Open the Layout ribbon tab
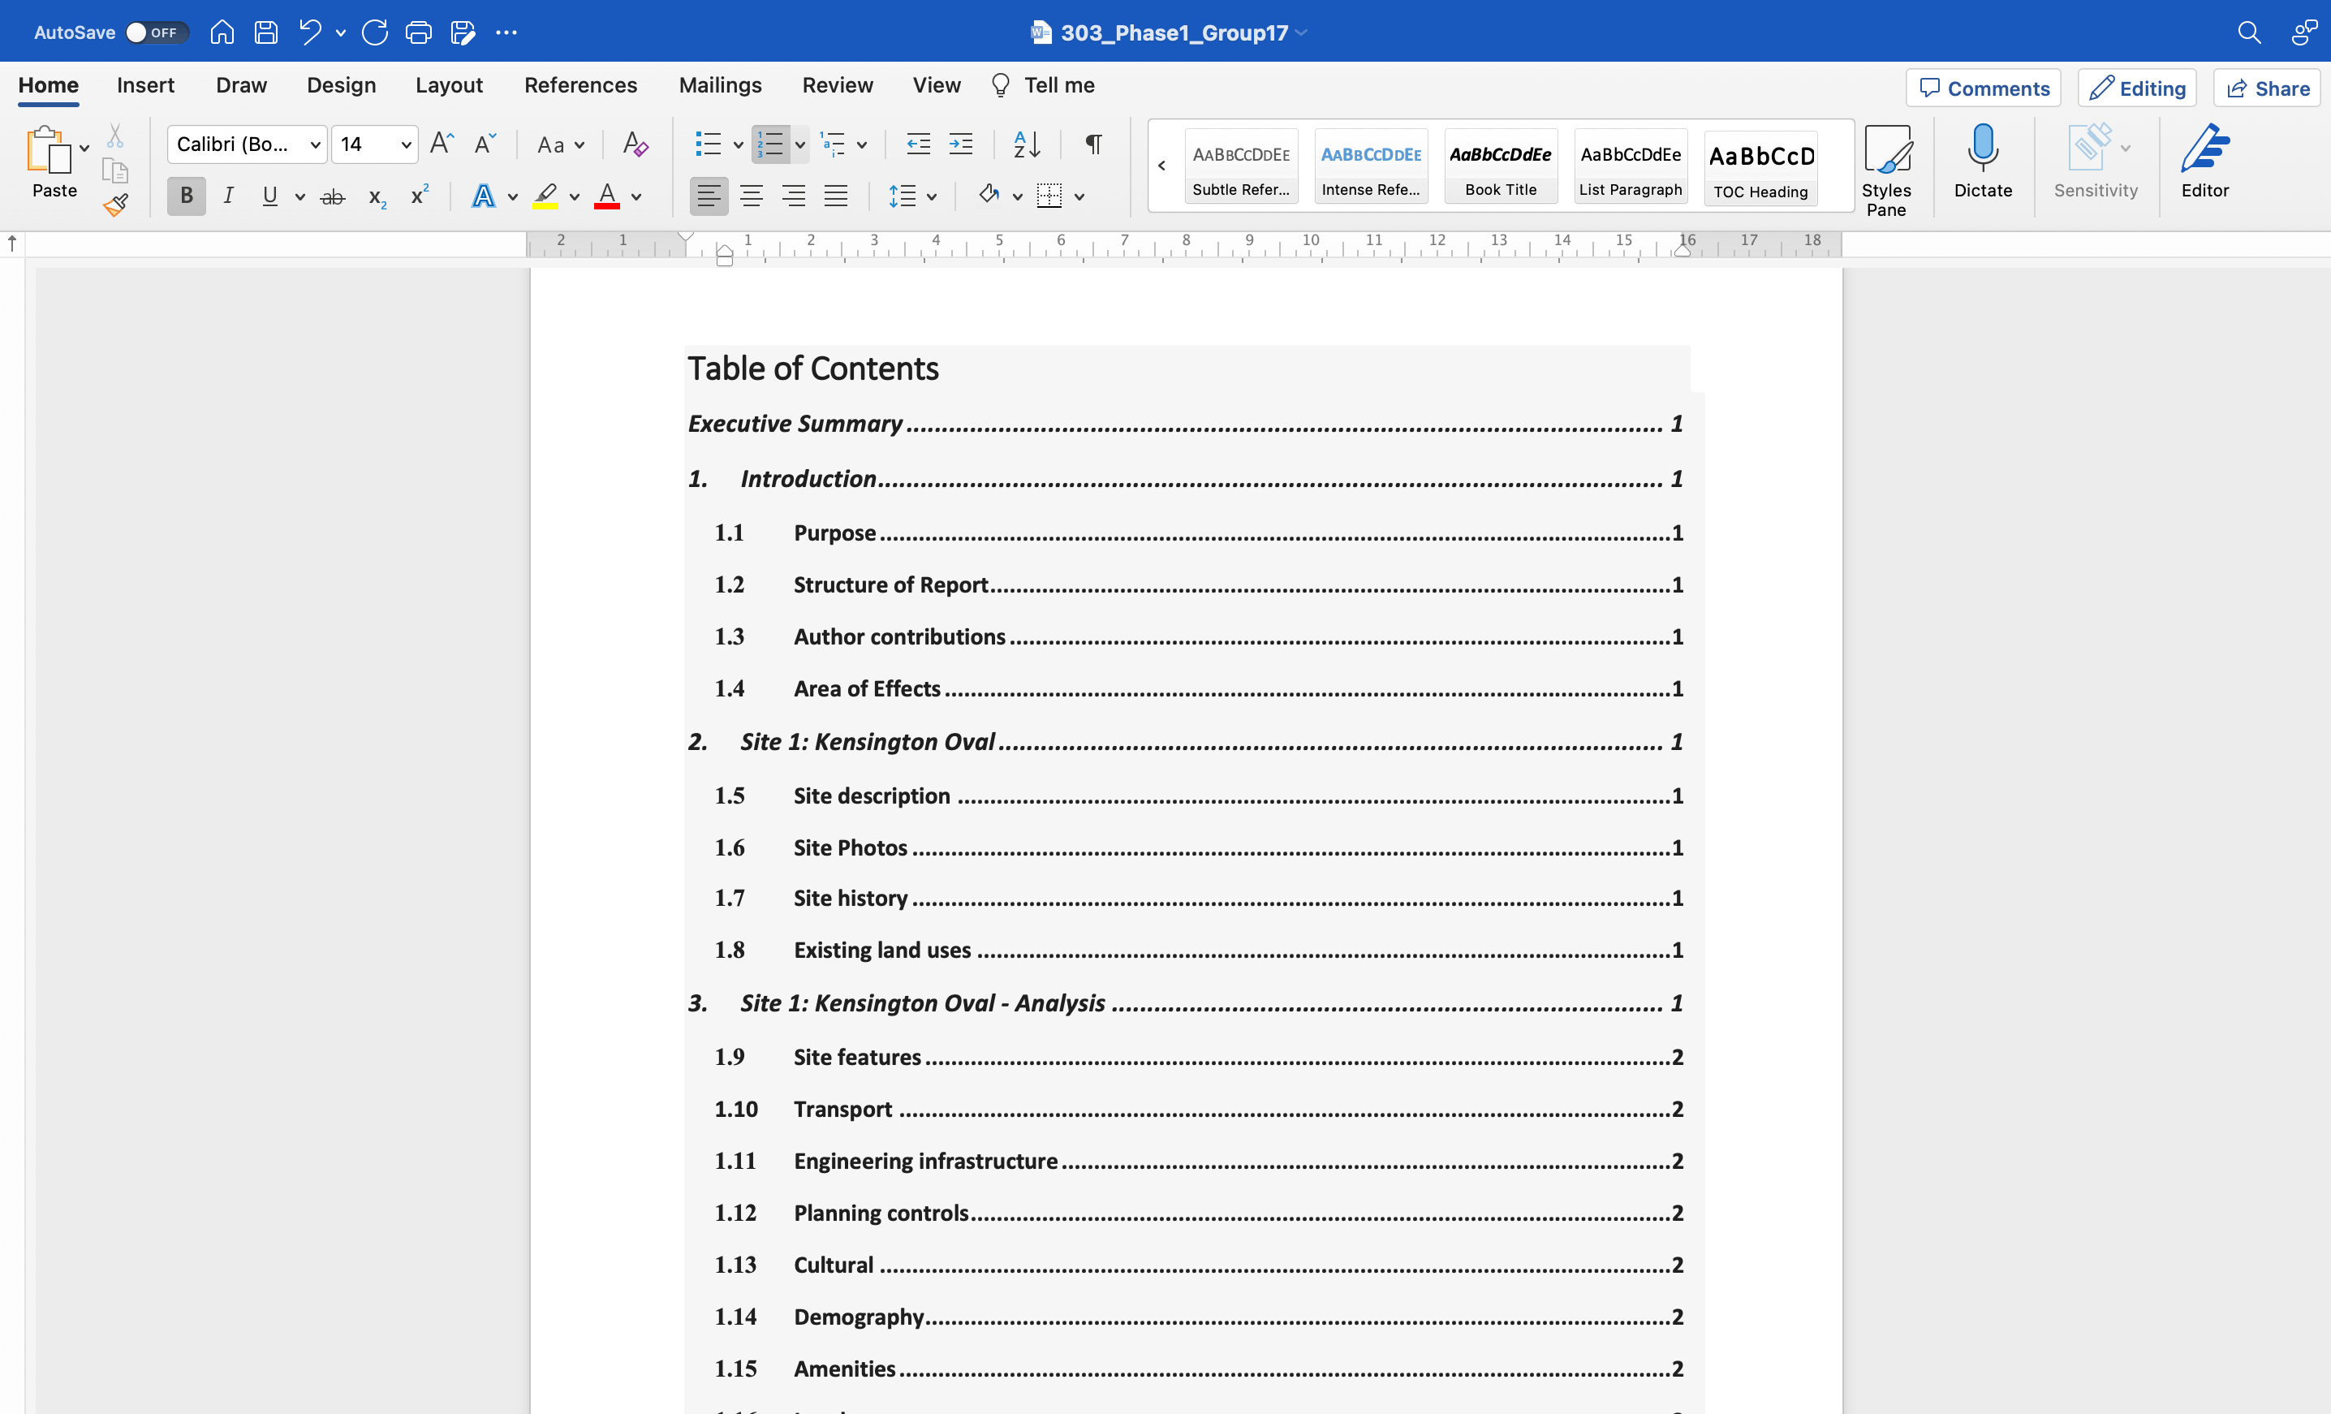 click(x=448, y=85)
